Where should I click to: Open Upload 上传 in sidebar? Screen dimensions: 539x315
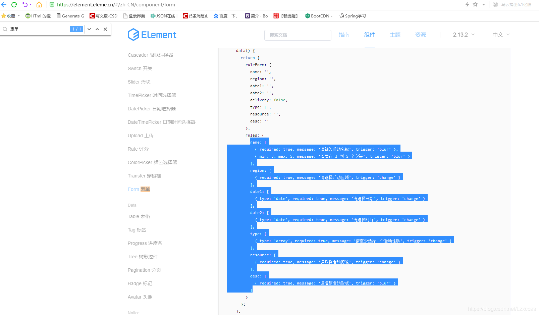141,136
